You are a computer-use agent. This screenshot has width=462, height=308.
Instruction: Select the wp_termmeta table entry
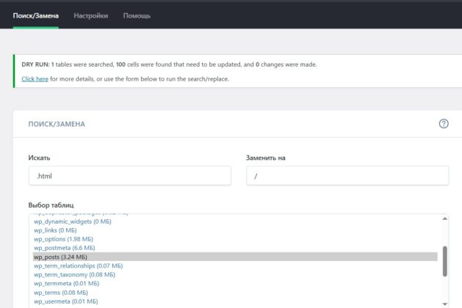66,284
